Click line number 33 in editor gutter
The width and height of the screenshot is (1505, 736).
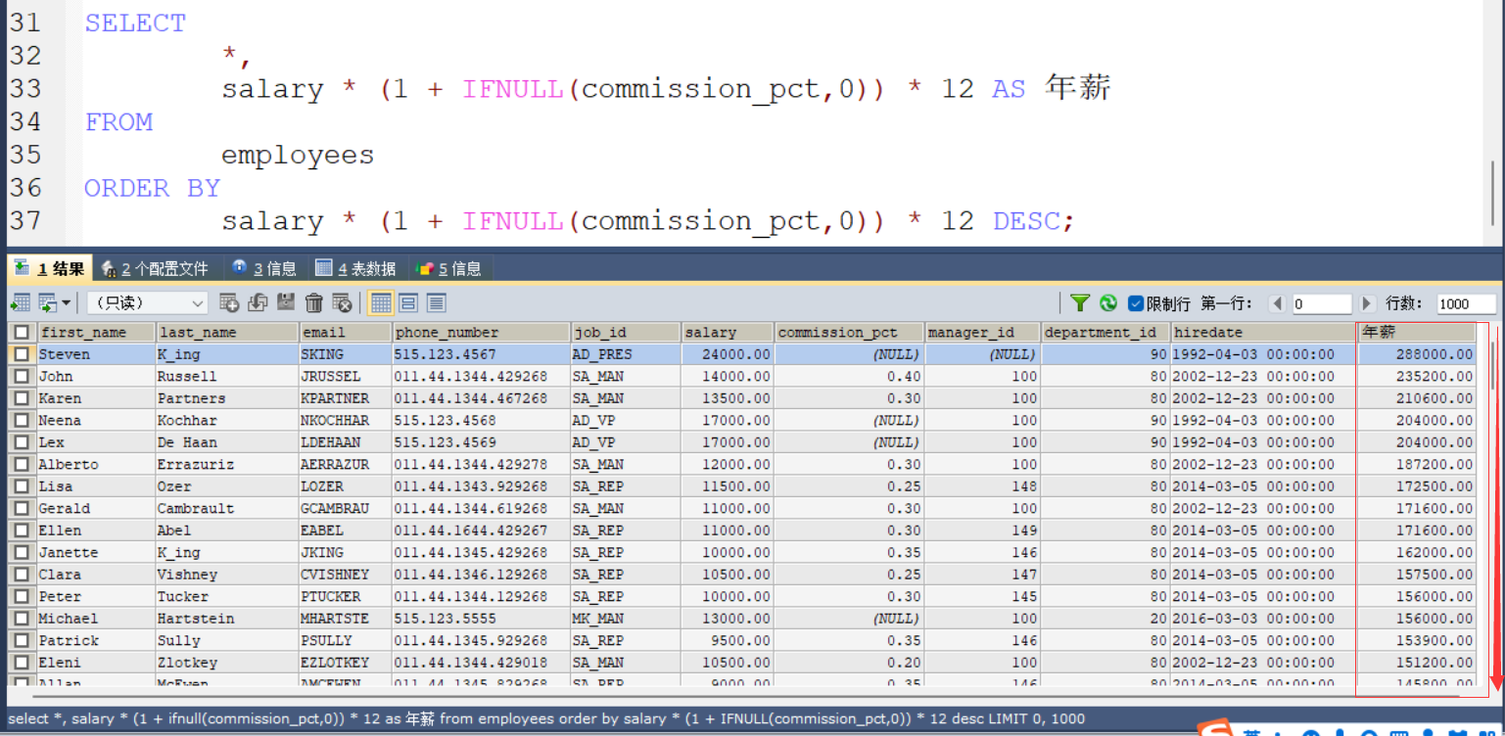pos(25,89)
